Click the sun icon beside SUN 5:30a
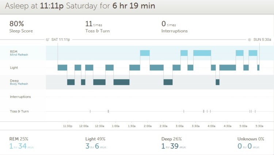Image resolution: width=274 pixels, height=155 pixels. (249, 39)
